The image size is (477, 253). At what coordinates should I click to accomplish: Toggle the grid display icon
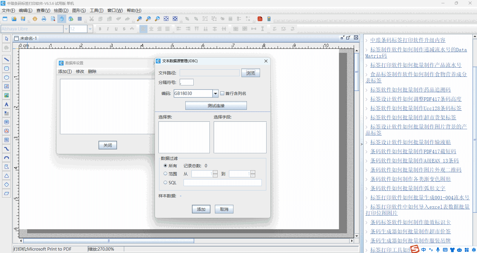point(80,19)
